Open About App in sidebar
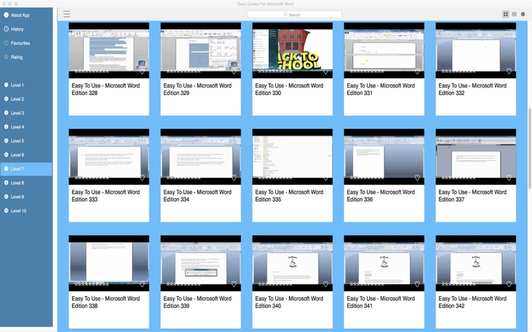 point(27,15)
